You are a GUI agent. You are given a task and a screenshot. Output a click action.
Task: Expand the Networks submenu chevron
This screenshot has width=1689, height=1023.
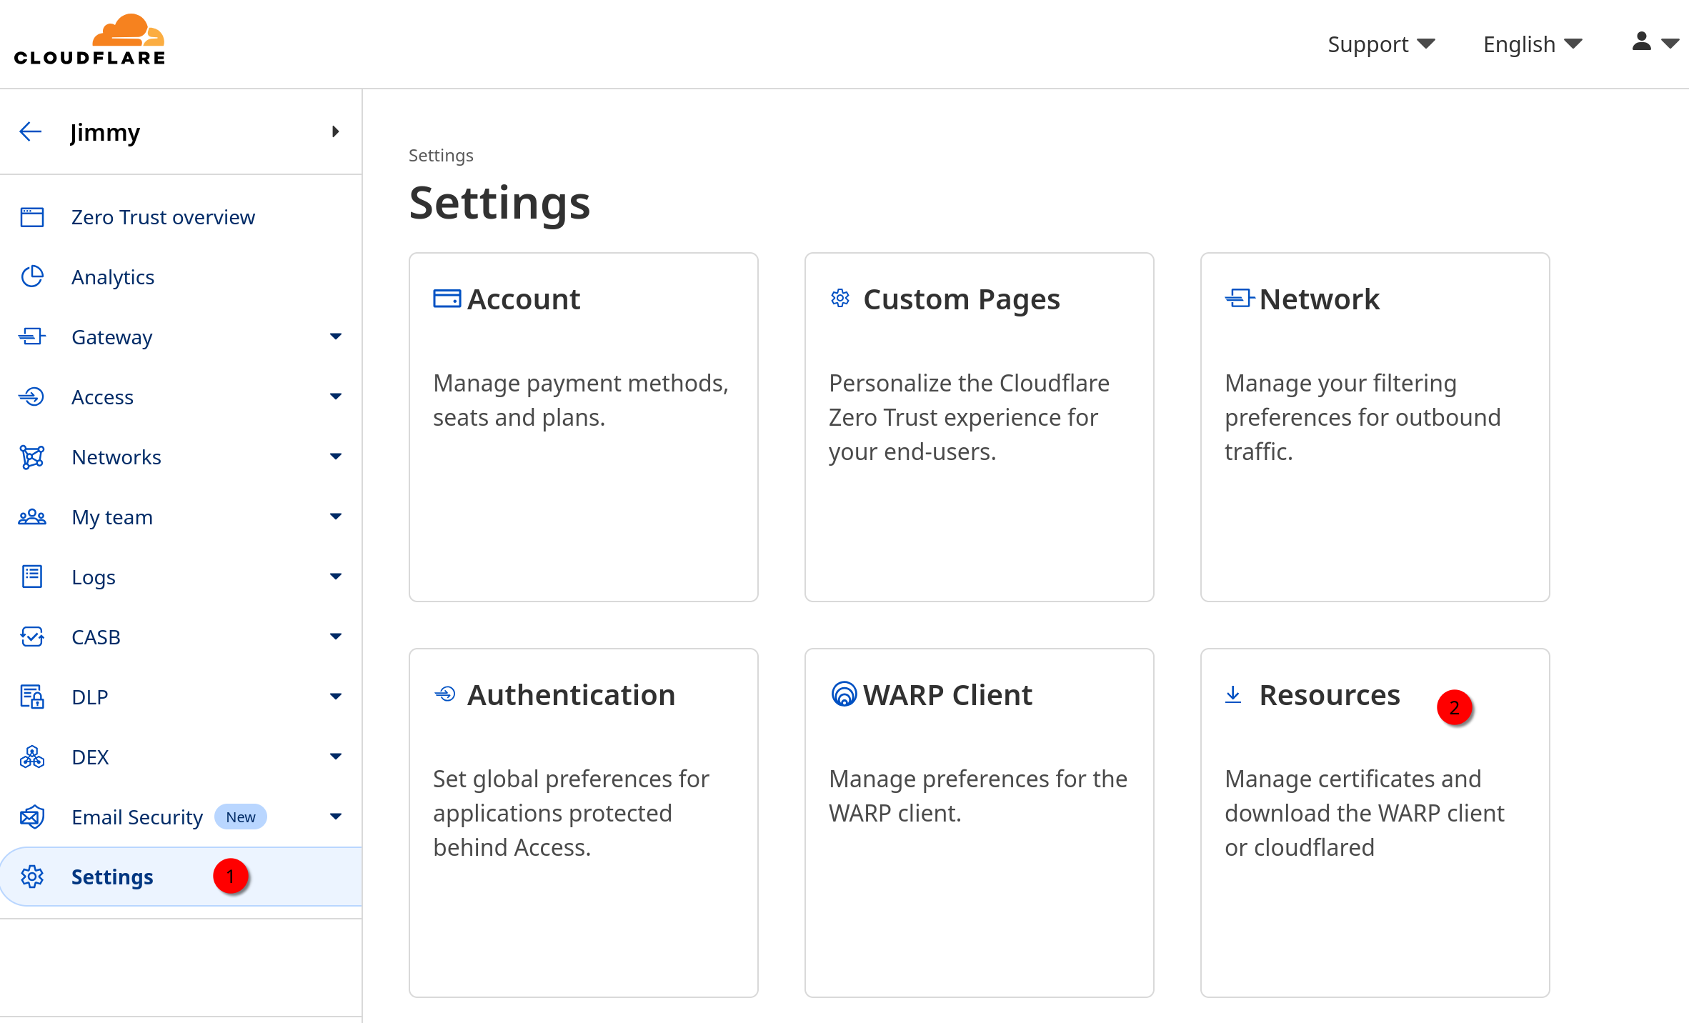tap(336, 456)
